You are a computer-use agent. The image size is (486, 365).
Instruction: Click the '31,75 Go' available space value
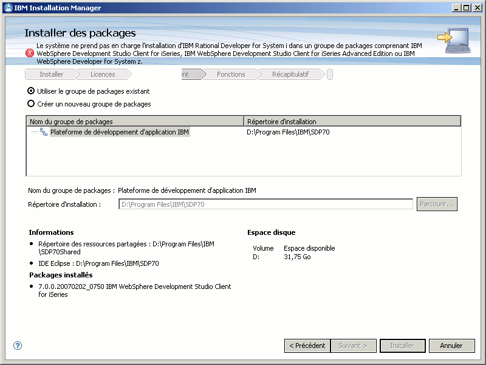point(297,257)
